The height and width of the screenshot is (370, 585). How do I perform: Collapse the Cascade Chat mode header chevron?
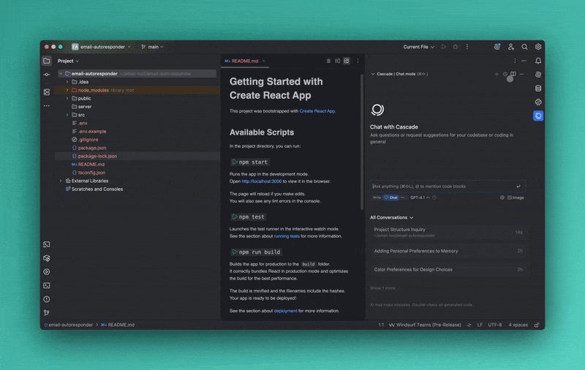click(373, 75)
